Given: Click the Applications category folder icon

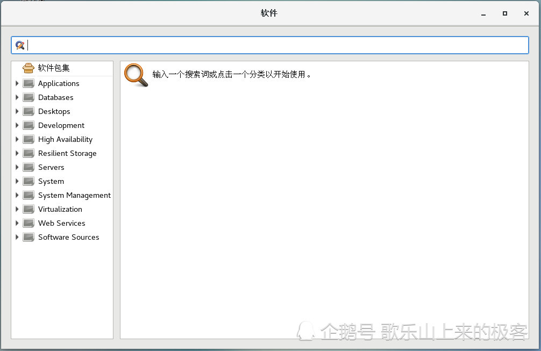Looking at the screenshot, I should click(29, 83).
